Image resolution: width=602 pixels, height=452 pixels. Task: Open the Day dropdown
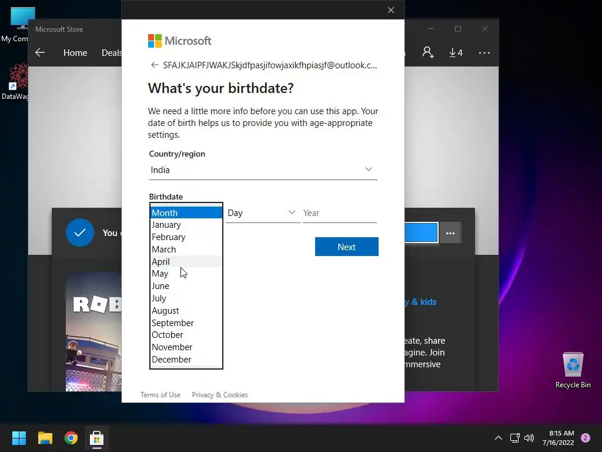point(263,212)
